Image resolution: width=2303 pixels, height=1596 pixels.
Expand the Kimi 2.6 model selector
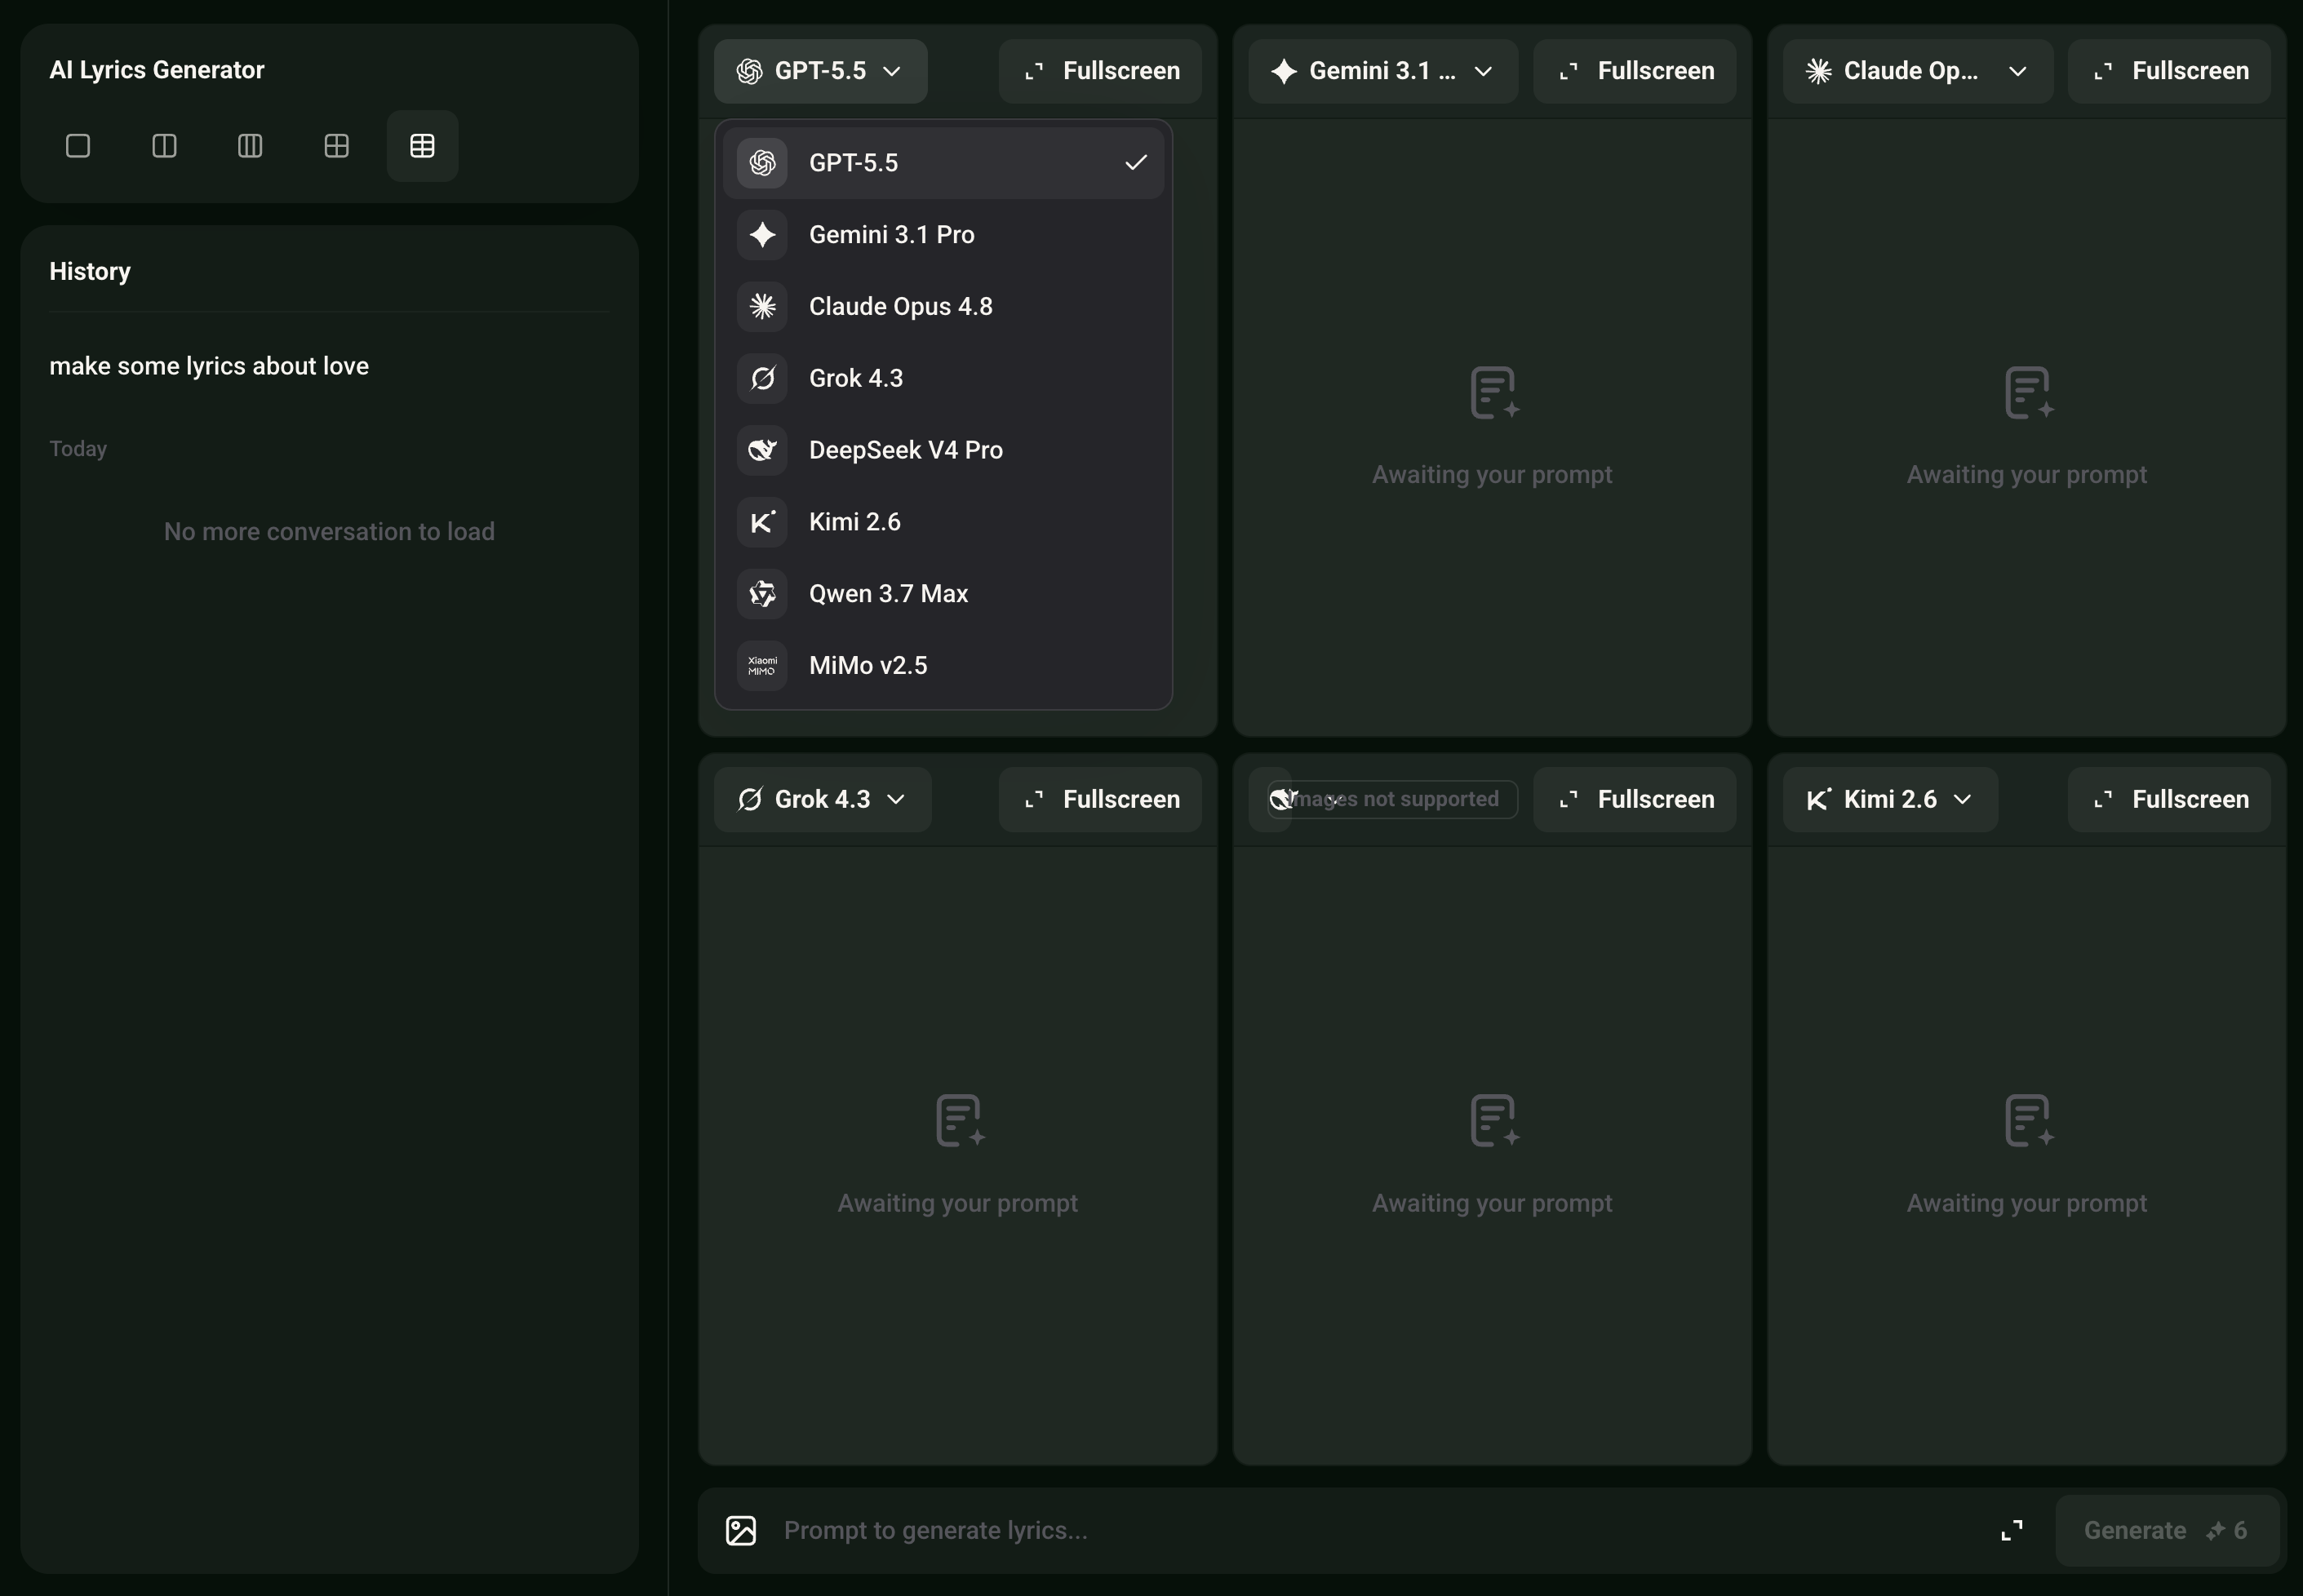(x=1890, y=799)
